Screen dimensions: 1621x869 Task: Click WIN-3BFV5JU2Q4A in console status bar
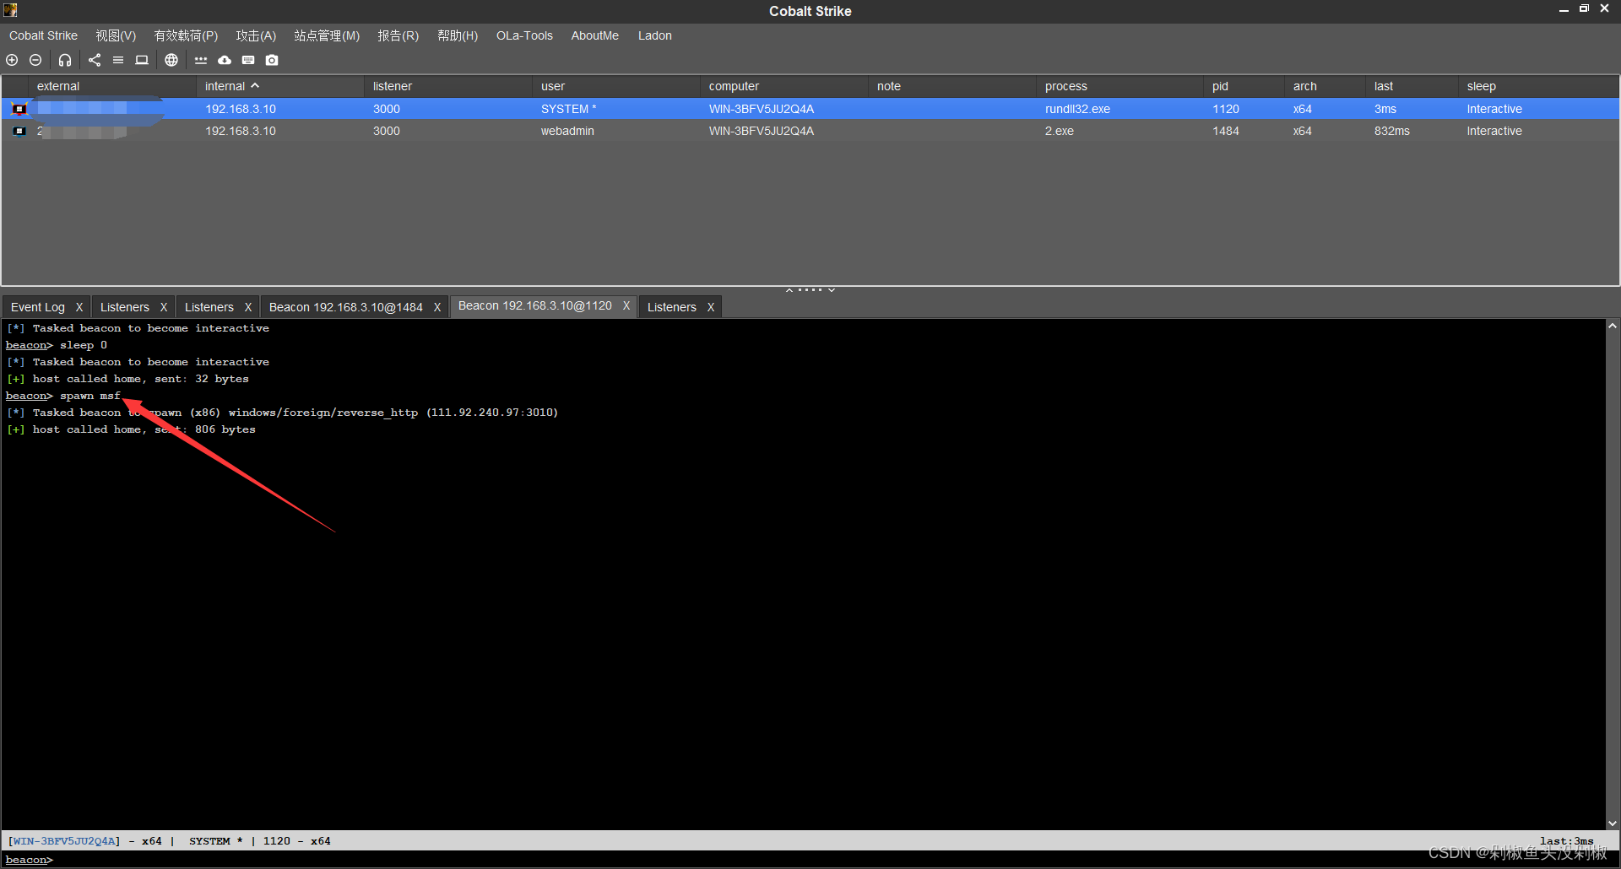pos(64,841)
